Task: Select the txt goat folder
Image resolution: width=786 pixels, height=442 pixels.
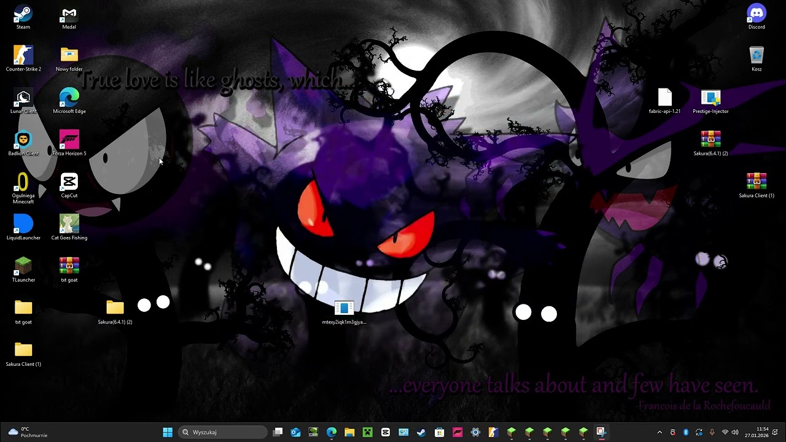Action: click(23, 312)
